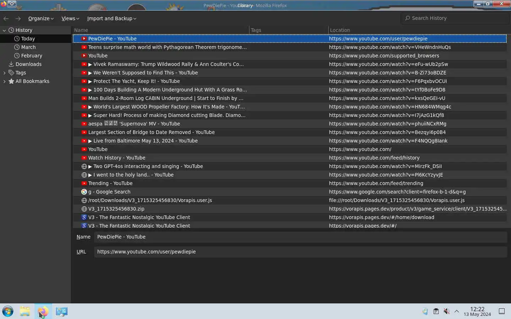Expand the Tags tree node
The image size is (511, 319).
click(x=4, y=73)
